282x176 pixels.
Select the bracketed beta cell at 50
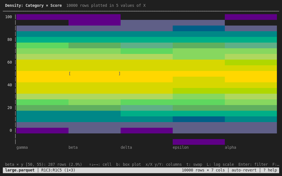pyautogui.click(x=94, y=74)
